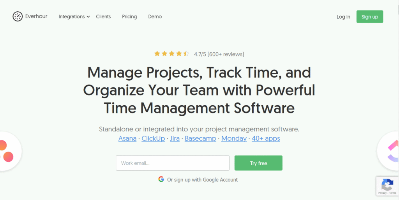The width and height of the screenshot is (399, 200).
Task: Click the ClickUp logo circle on right edge
Action: click(388, 151)
